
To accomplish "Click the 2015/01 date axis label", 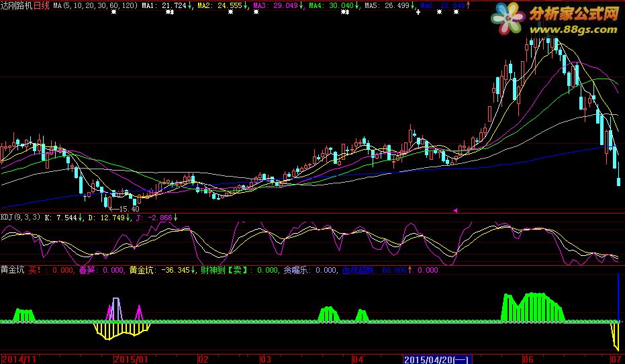I will 131,359.
